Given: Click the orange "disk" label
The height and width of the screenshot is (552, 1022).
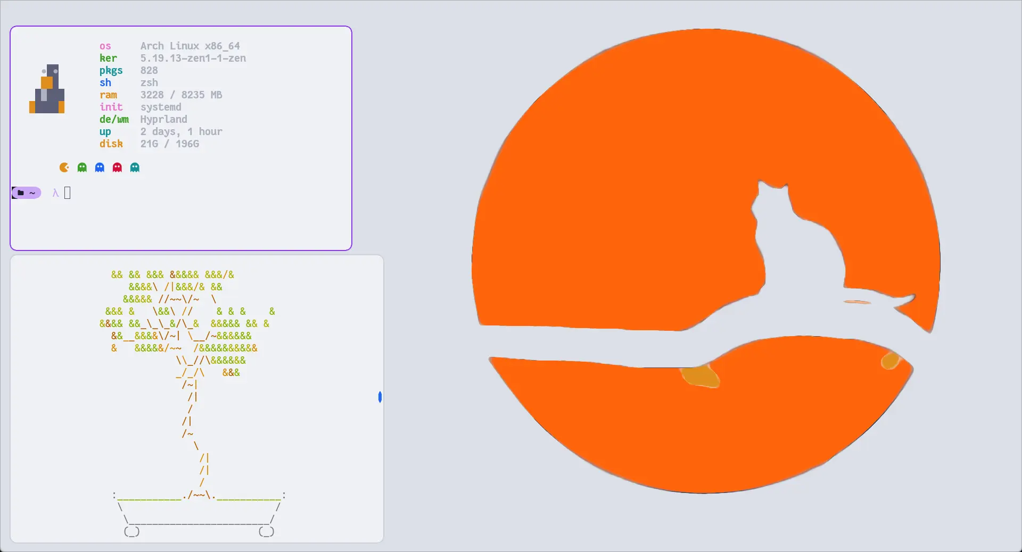Looking at the screenshot, I should 111,144.
